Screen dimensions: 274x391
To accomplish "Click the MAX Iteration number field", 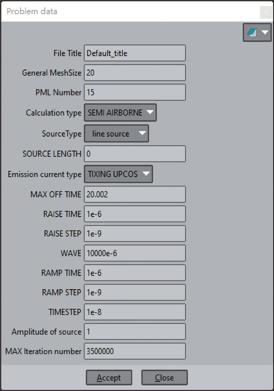I will (x=135, y=351).
